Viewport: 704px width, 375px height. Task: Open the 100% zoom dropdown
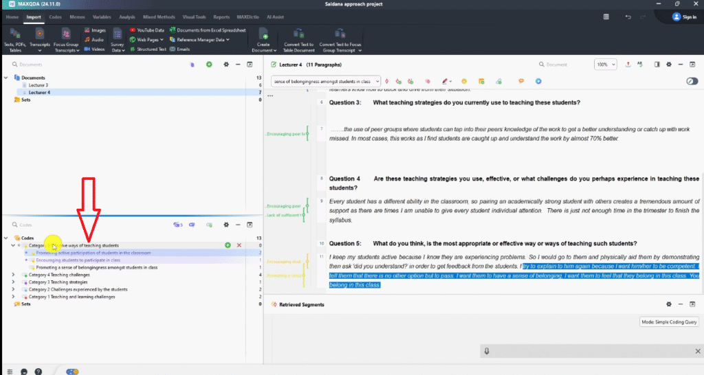click(605, 64)
